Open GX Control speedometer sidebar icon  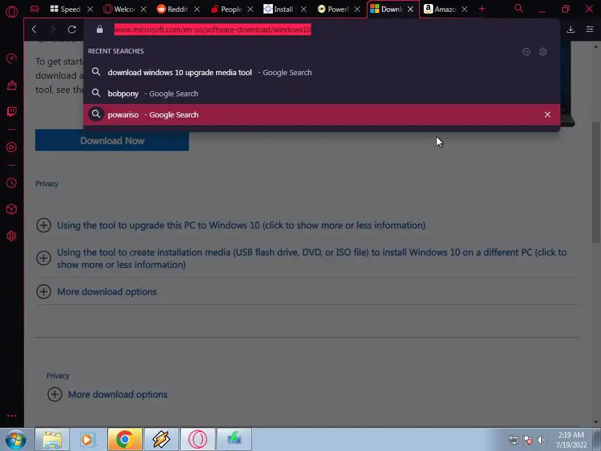12,58
